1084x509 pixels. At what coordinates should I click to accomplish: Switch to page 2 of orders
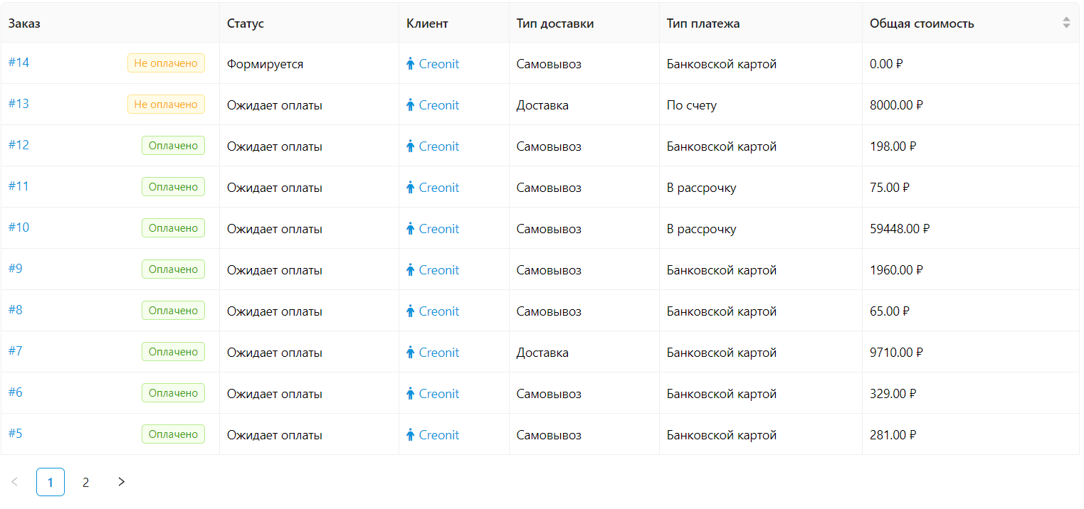[x=86, y=482]
